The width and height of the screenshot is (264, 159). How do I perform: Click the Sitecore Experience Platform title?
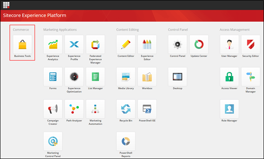35,15
